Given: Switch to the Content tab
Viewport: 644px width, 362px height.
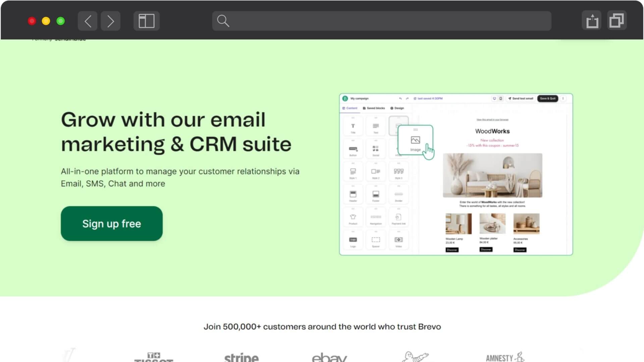Looking at the screenshot, I should tap(350, 108).
